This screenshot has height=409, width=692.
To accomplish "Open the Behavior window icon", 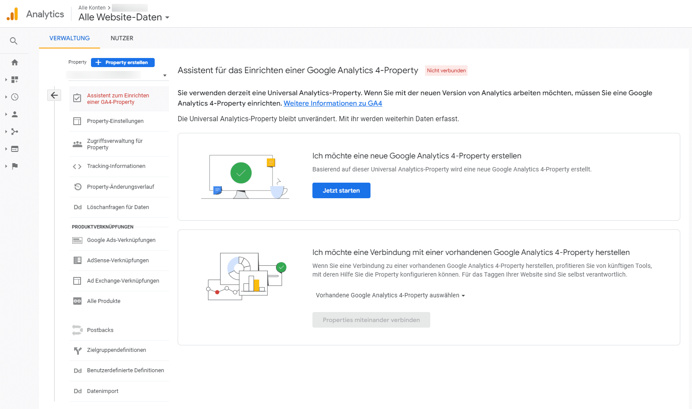I will coord(15,149).
